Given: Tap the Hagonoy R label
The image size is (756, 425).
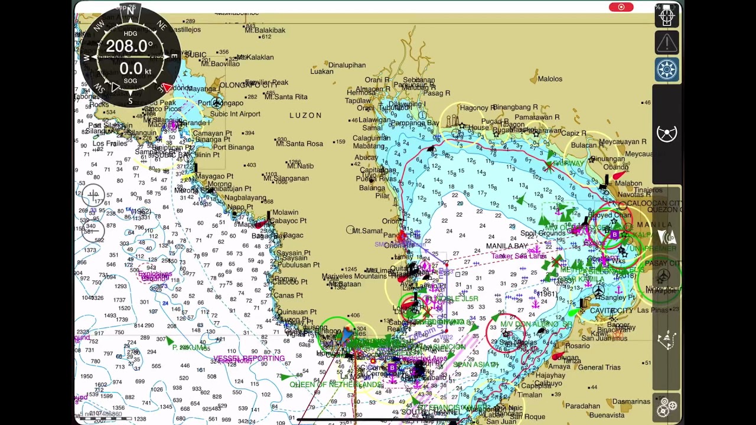Looking at the screenshot, I should click(x=478, y=108).
